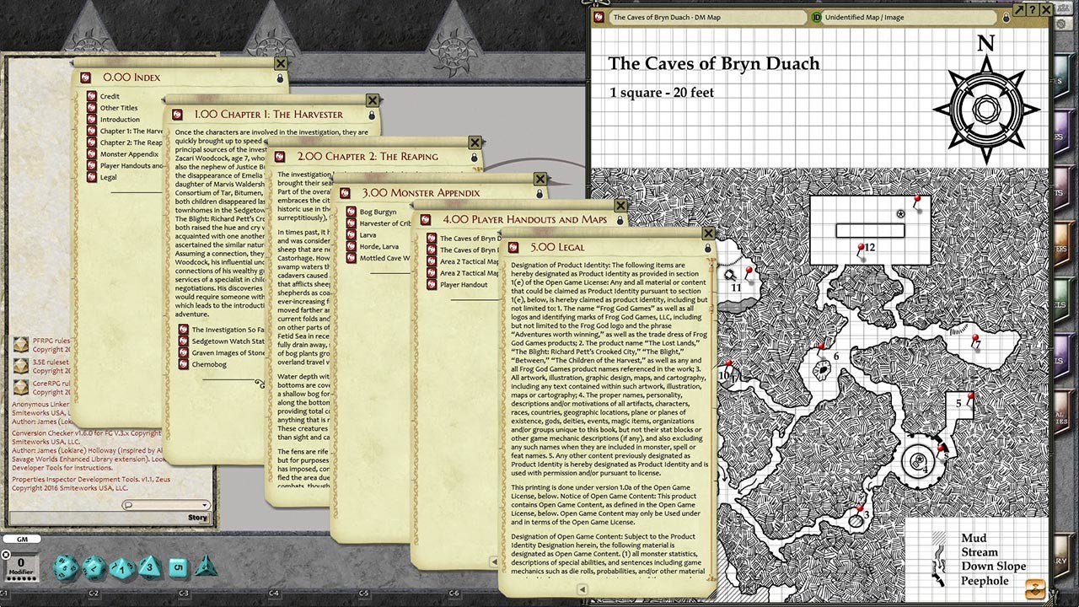The width and height of the screenshot is (1079, 607).
Task: Open the Bog Burgyn monster link icon
Action: point(352,212)
